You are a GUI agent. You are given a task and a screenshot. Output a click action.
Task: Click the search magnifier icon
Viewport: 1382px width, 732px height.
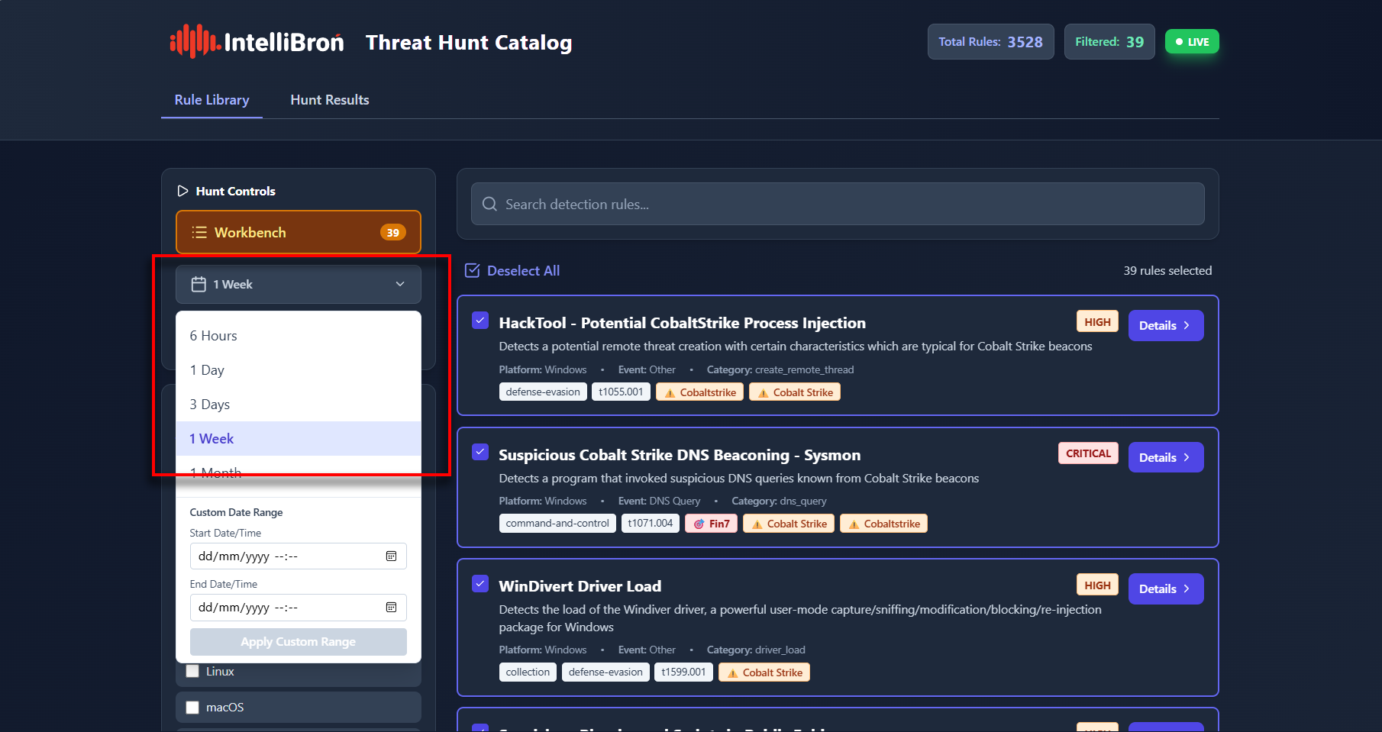point(489,205)
